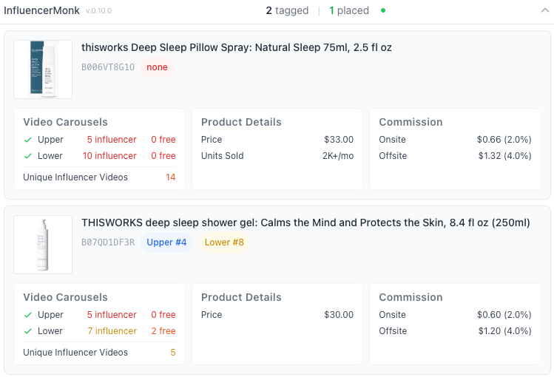
Task: Click the green status dot indicator
Action: (383, 10)
